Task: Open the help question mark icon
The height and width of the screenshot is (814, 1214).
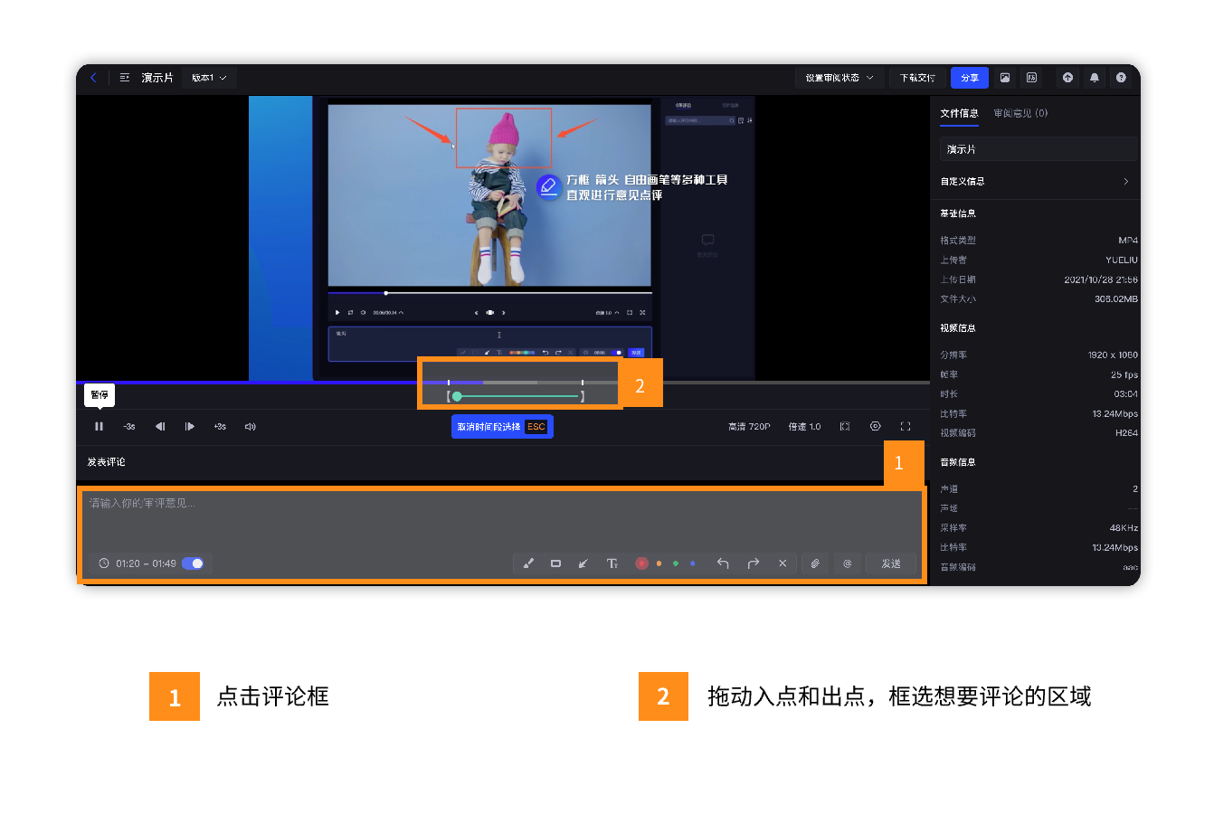Action: pos(1121,78)
